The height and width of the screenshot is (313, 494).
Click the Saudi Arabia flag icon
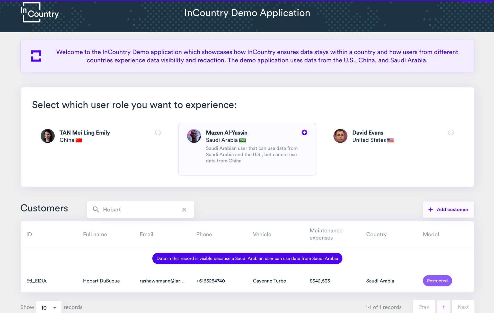[x=242, y=140]
